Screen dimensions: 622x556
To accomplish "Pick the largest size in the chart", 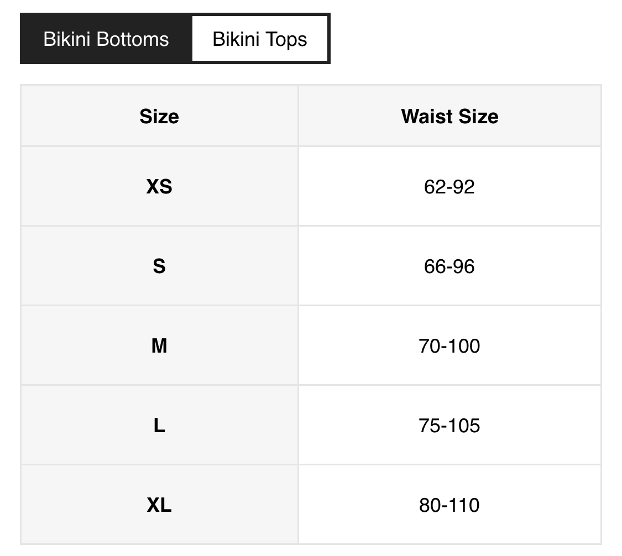I will click(x=159, y=505).
